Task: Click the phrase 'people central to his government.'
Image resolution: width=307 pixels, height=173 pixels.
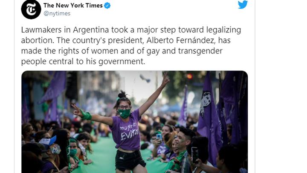Action: pos(83,62)
